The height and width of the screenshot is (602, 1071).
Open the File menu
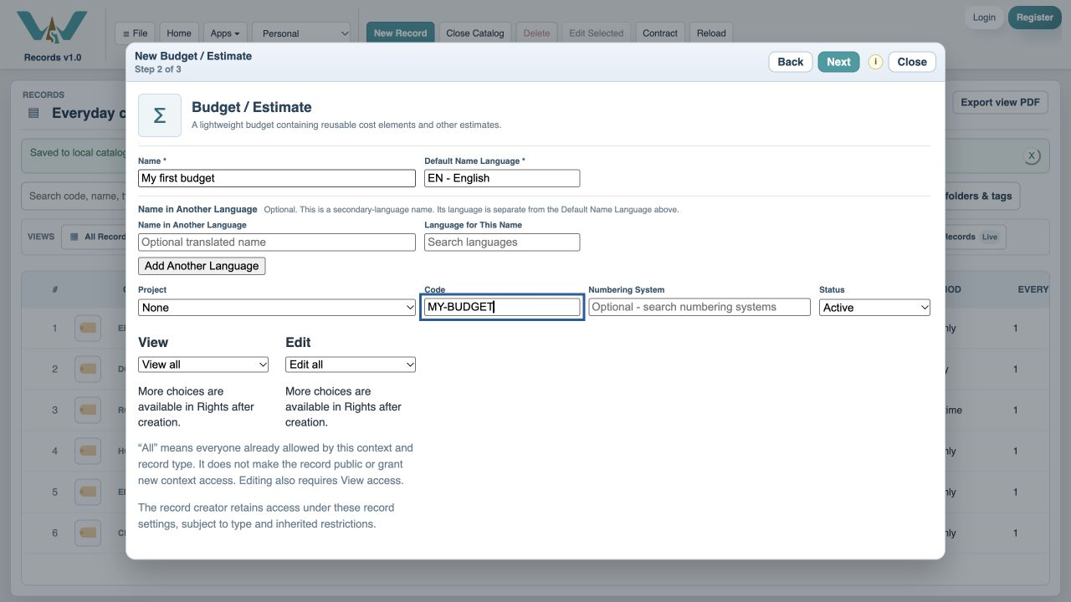coord(135,33)
